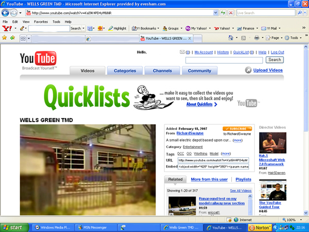Click See All Videos link
Screen dimensions: 309x232
[x=241, y=191]
